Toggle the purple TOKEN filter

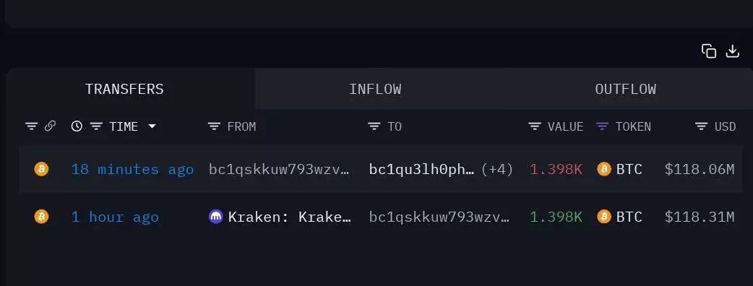(x=602, y=126)
